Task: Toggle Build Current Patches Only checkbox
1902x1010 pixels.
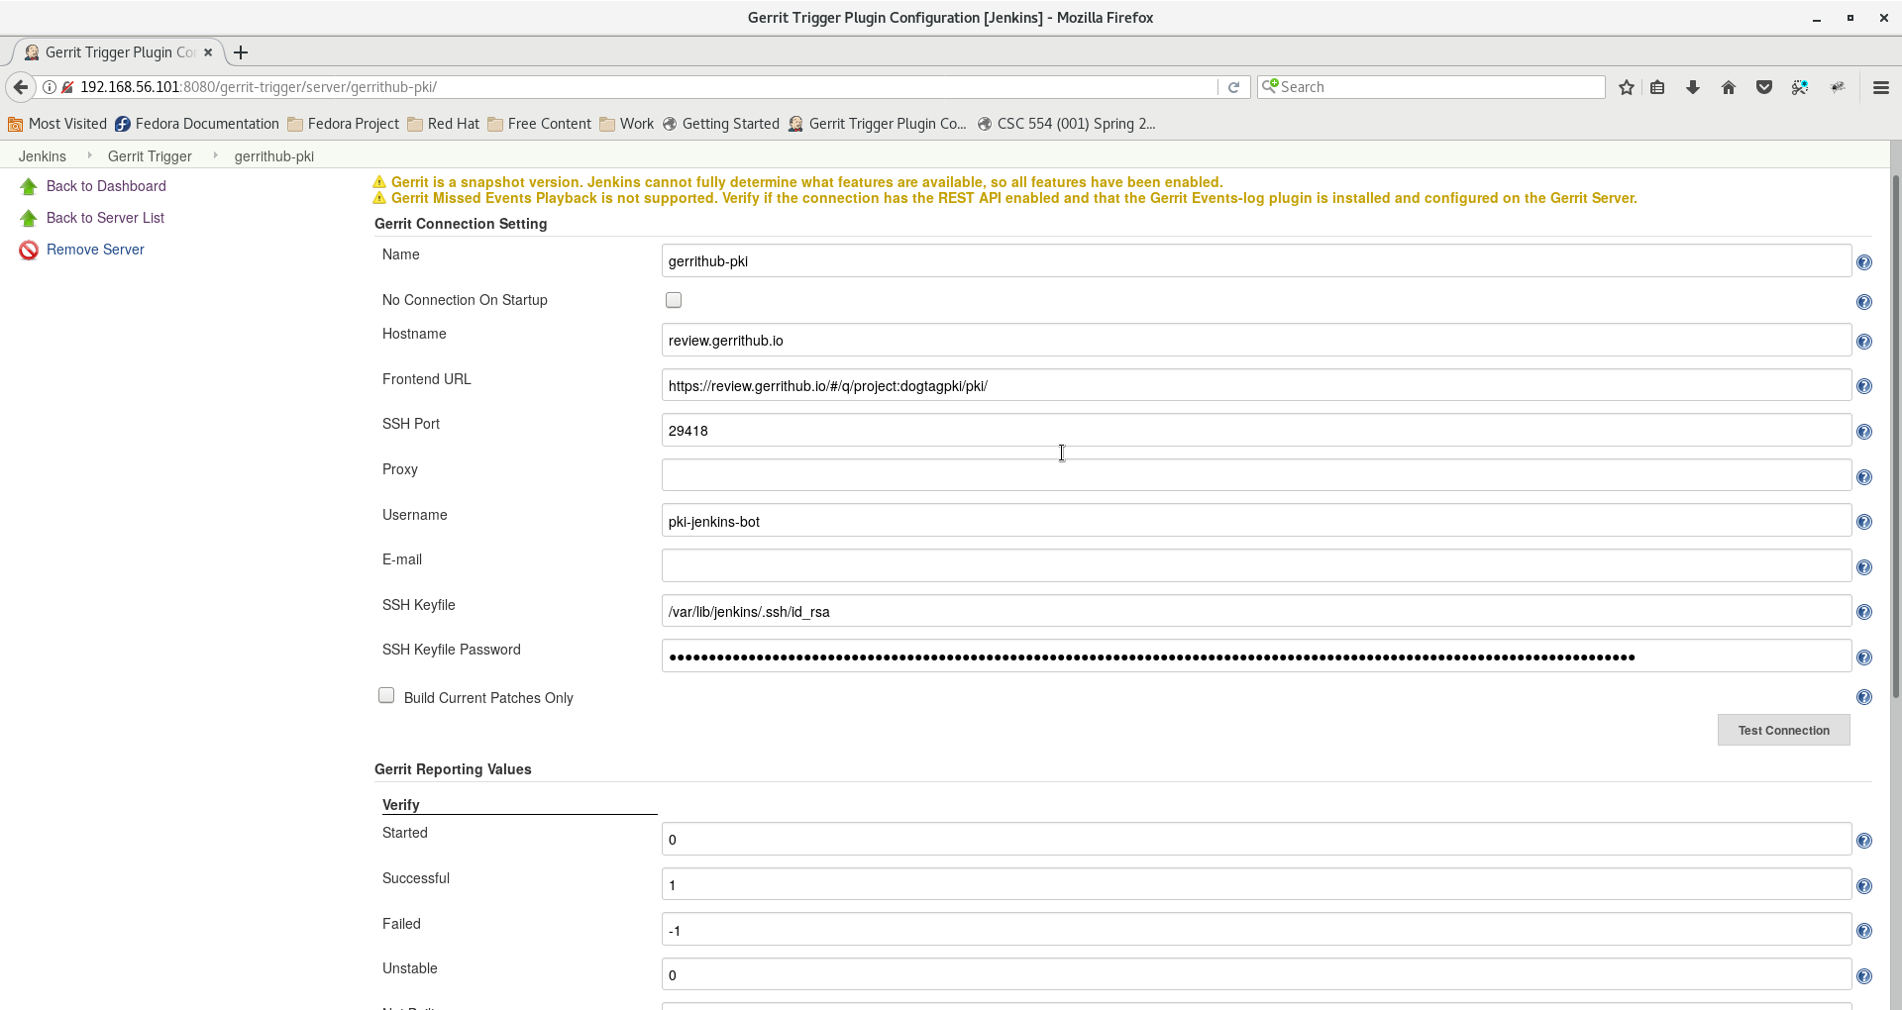Action: point(386,696)
